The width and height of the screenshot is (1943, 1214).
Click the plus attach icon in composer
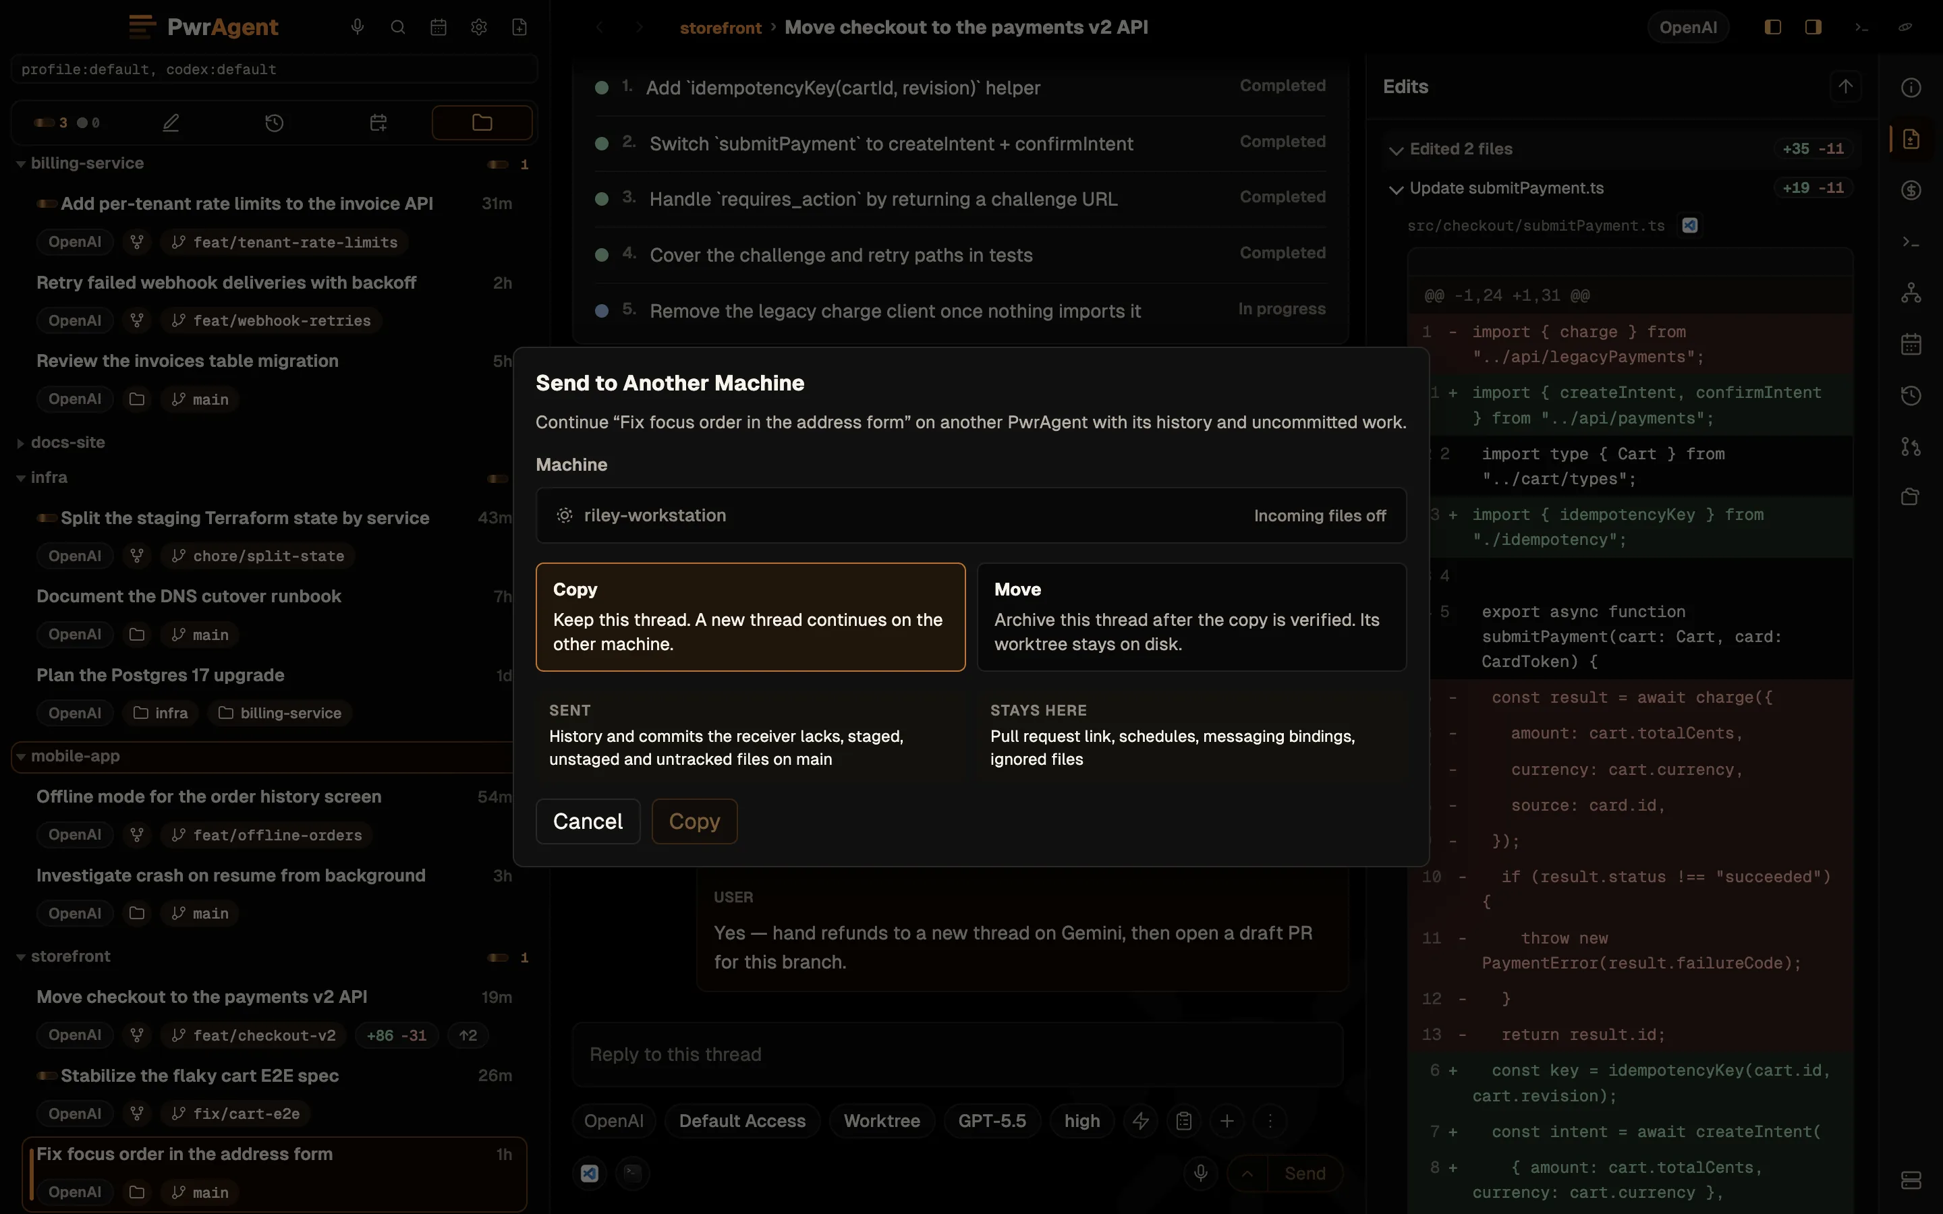pos(1227,1121)
